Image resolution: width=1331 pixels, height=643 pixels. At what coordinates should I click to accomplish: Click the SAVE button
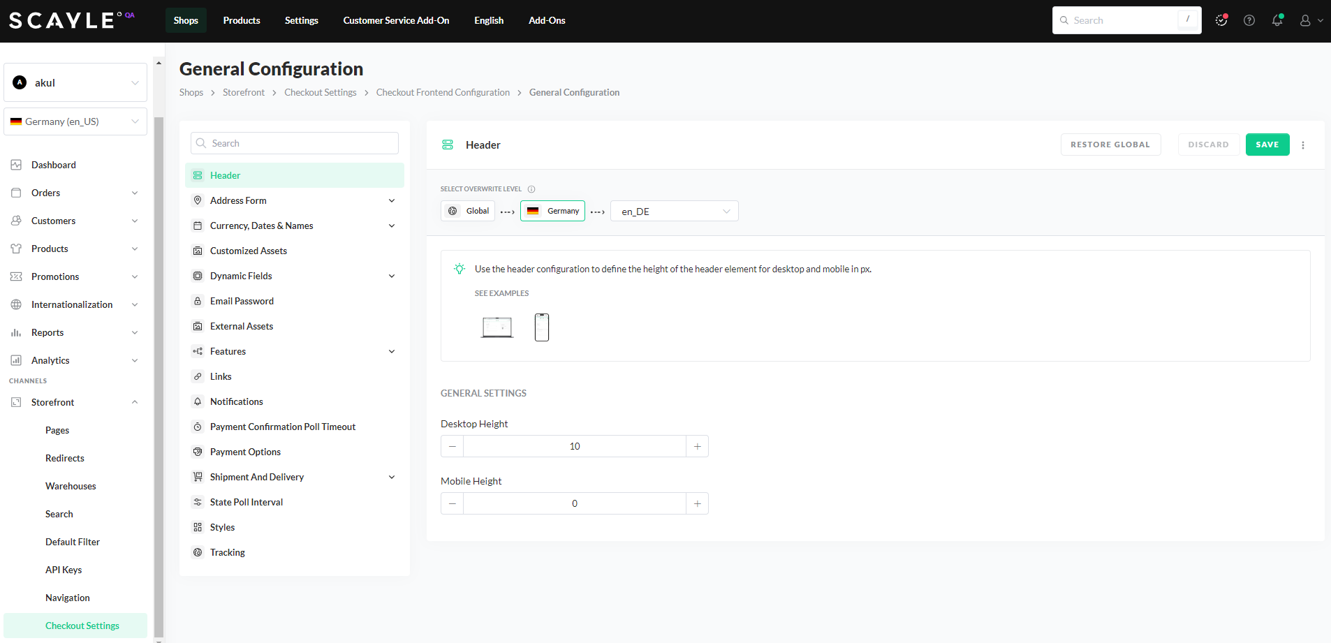tap(1267, 145)
